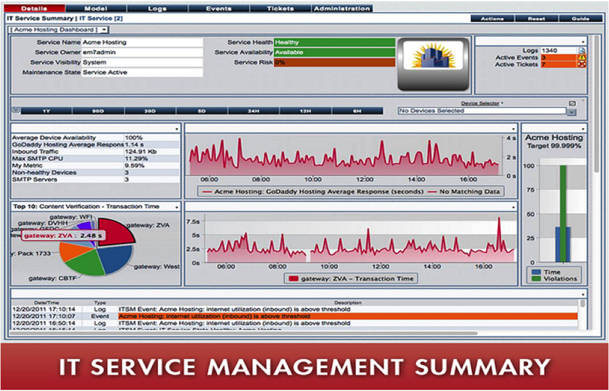Open the metrics table panel menu arrow
609x391 pixels.
pos(176,129)
